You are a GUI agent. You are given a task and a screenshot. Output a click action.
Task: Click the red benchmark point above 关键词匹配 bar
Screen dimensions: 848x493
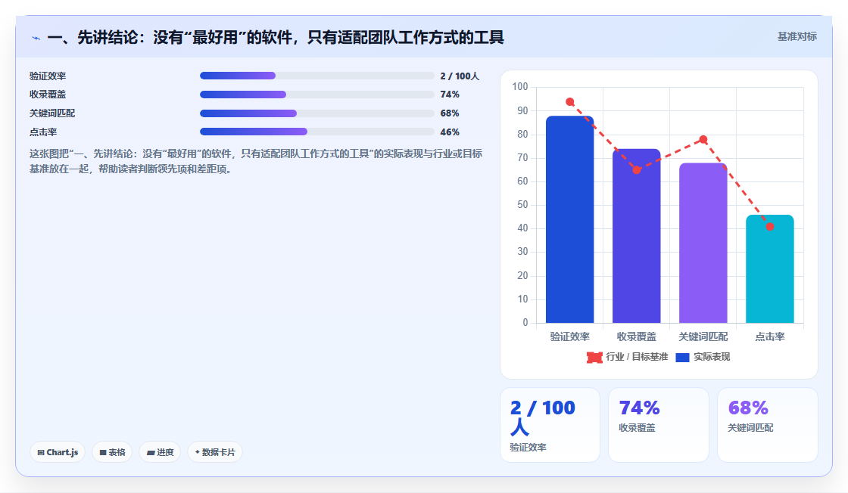(703, 139)
